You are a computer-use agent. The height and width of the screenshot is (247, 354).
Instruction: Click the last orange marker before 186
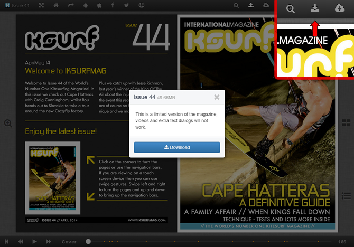pyautogui.click(x=318, y=242)
